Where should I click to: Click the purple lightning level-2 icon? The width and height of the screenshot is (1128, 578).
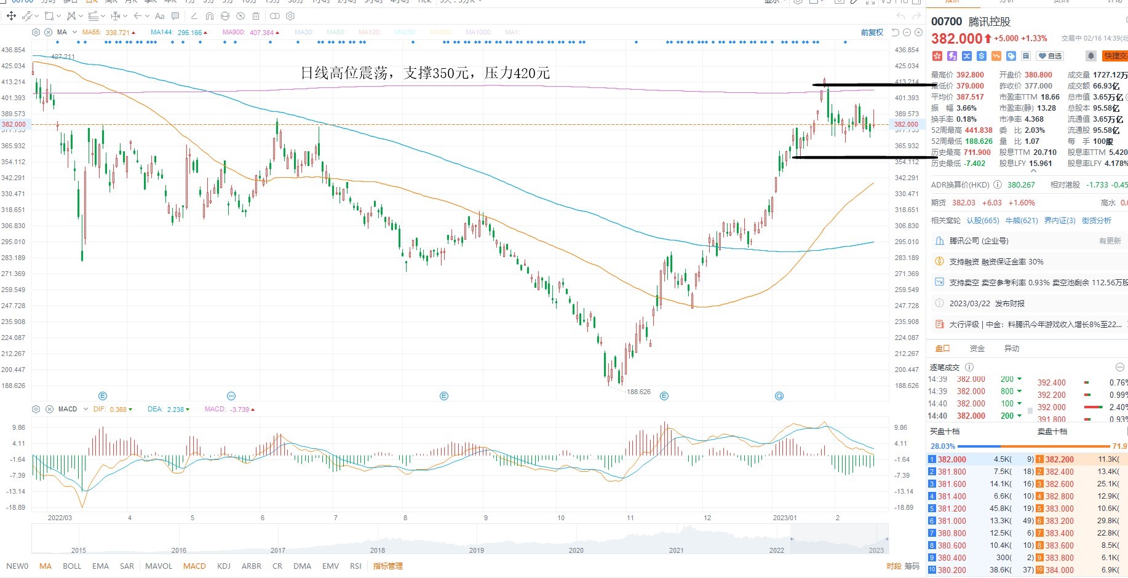coord(952,56)
